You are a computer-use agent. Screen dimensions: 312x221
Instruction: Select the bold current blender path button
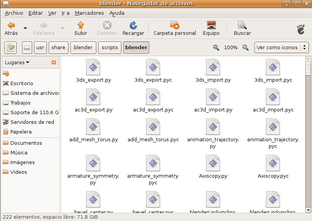136,48
